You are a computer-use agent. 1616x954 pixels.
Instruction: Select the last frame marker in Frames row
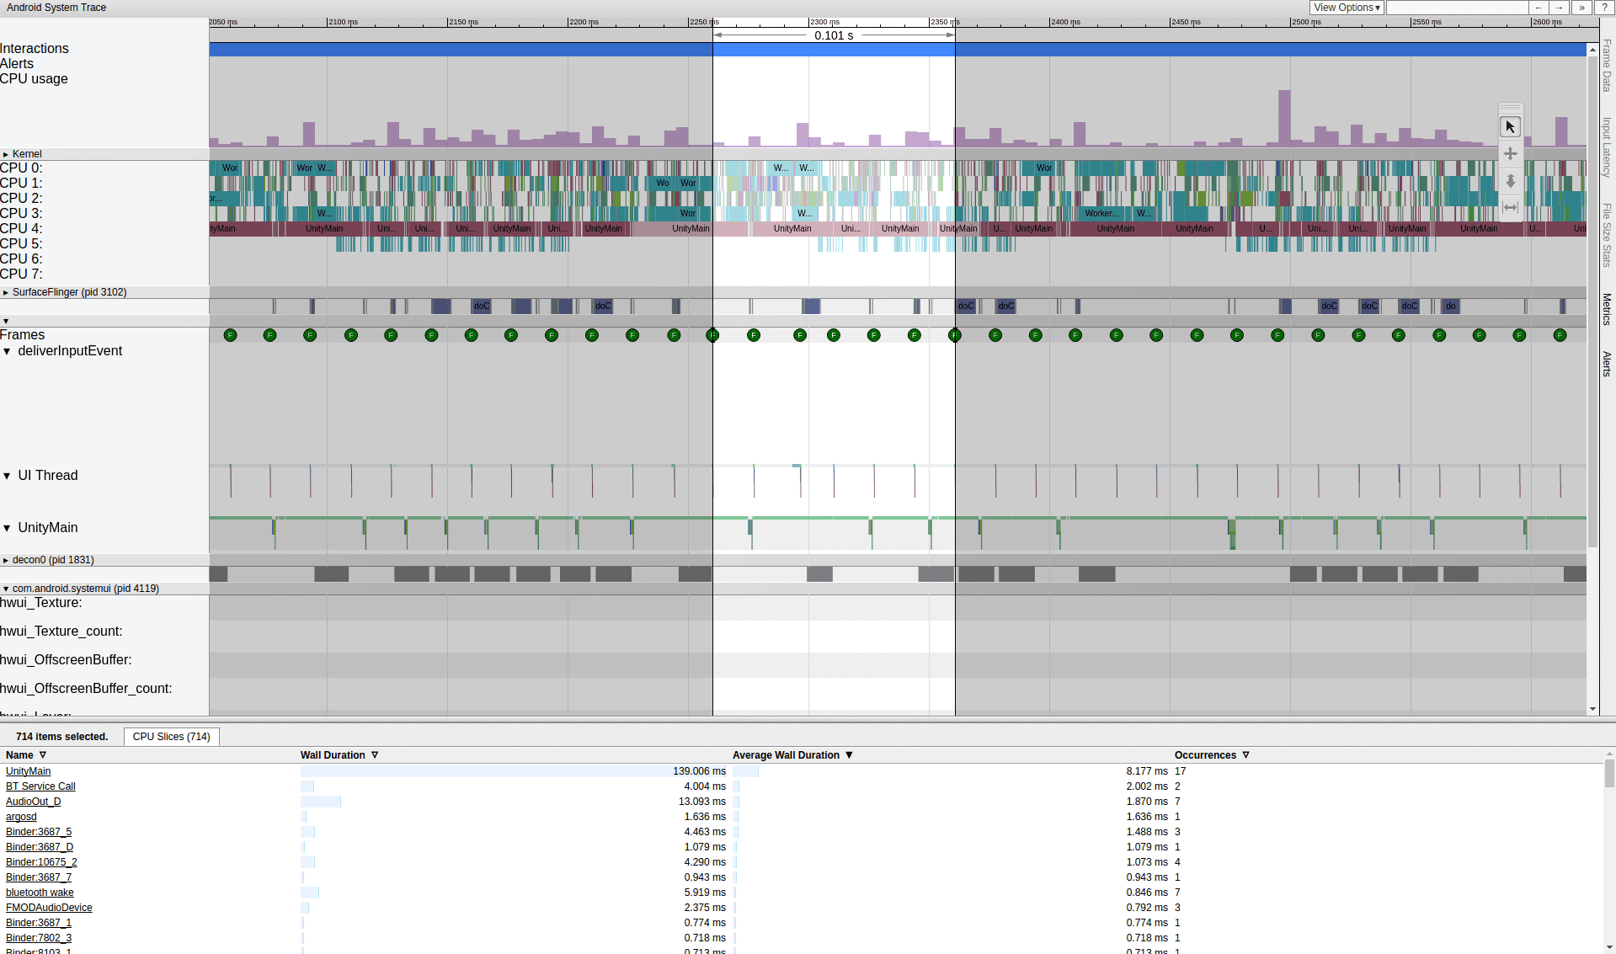(x=1560, y=335)
